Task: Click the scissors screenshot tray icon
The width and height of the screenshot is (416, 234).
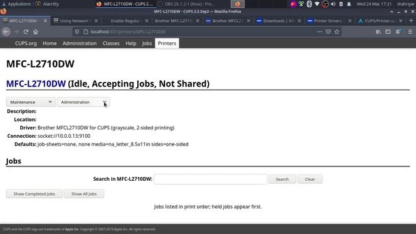Action: [x=301, y=4]
